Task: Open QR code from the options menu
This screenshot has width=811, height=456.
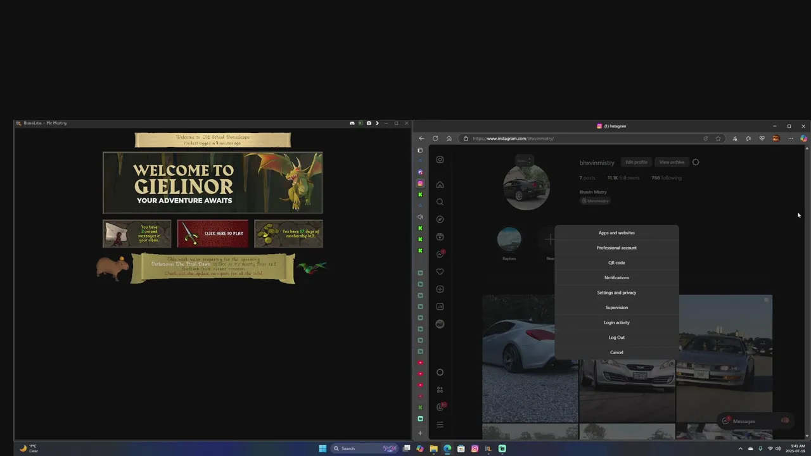Action: point(616,262)
